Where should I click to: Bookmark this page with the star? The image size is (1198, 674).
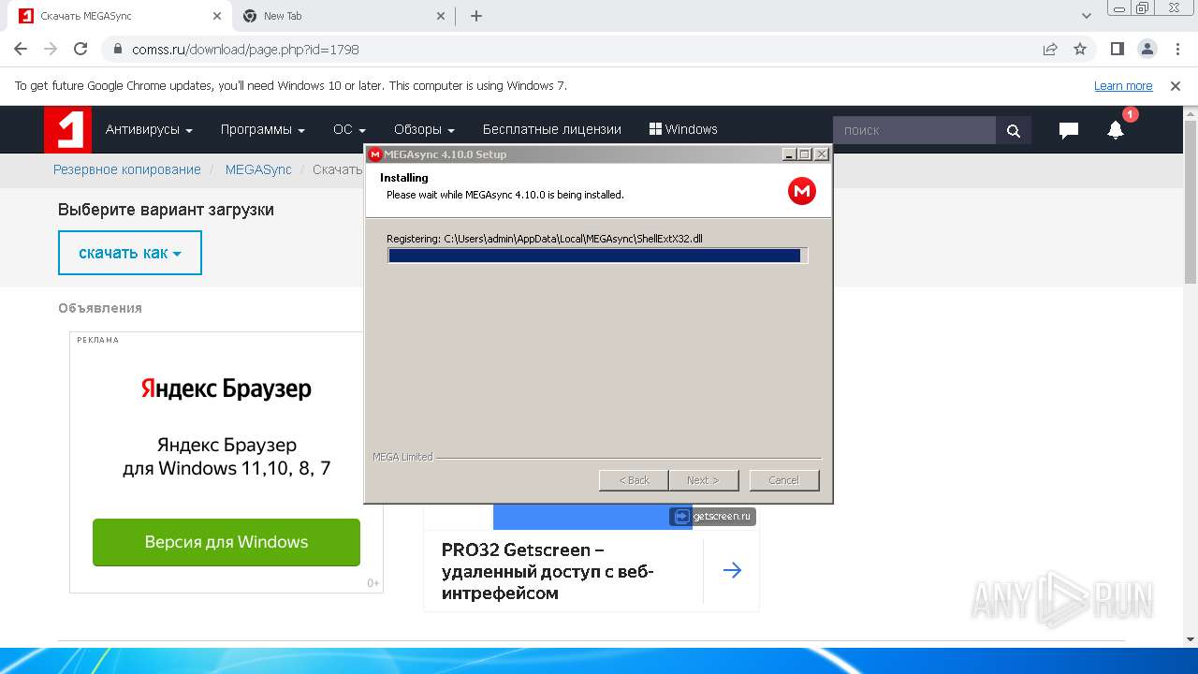tap(1080, 49)
